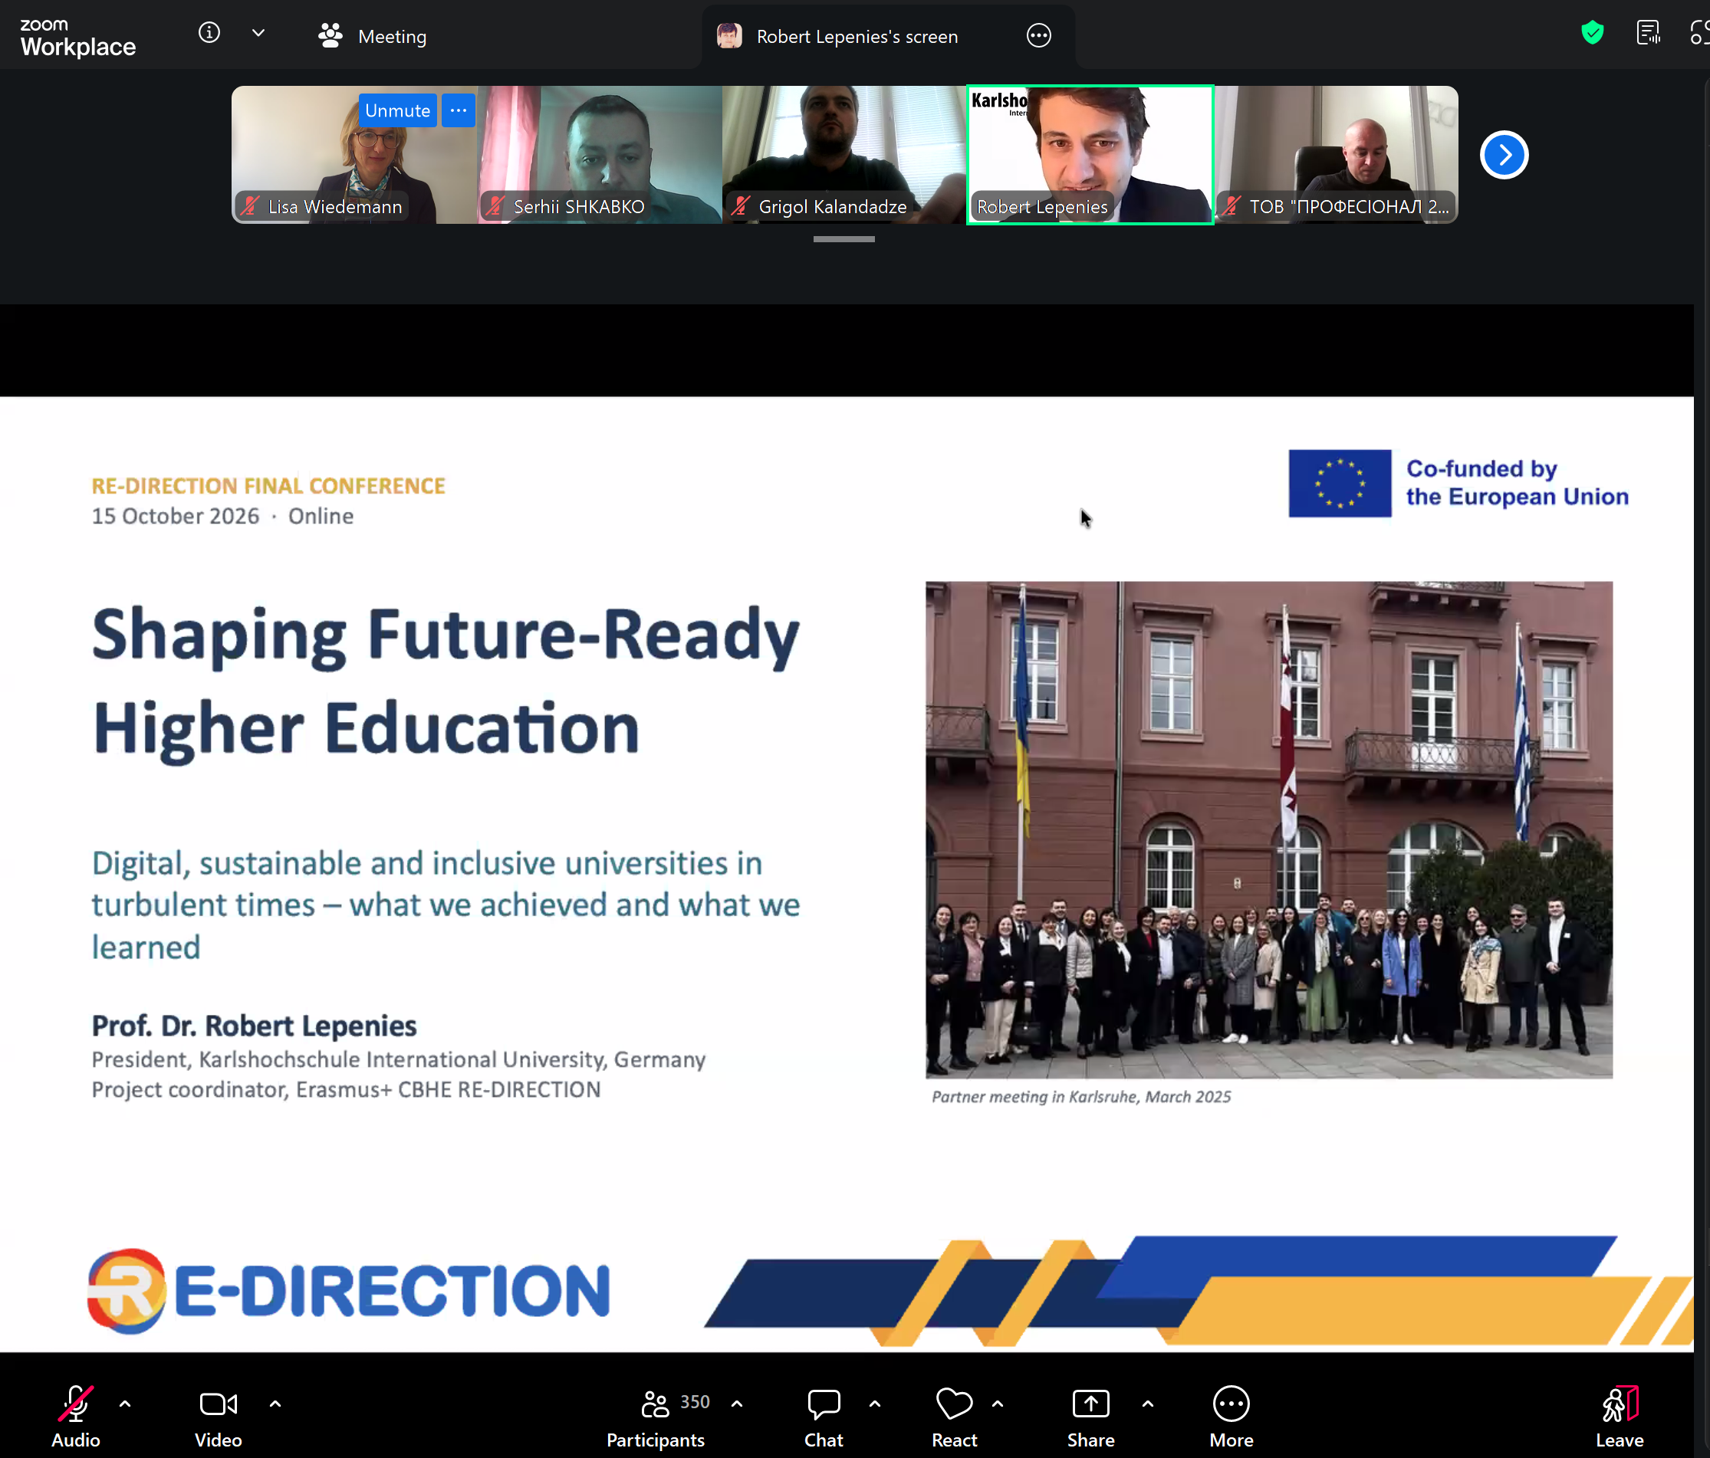Show next participants with blue arrow
This screenshot has height=1458, width=1710.
click(x=1504, y=155)
